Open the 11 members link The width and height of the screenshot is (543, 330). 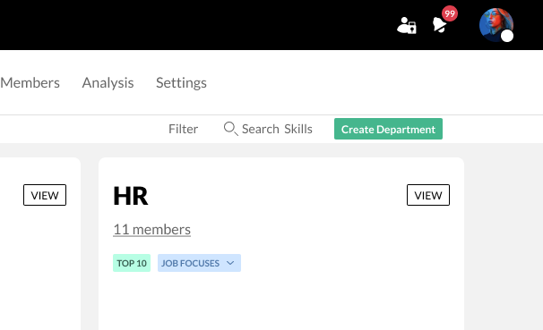click(x=151, y=230)
